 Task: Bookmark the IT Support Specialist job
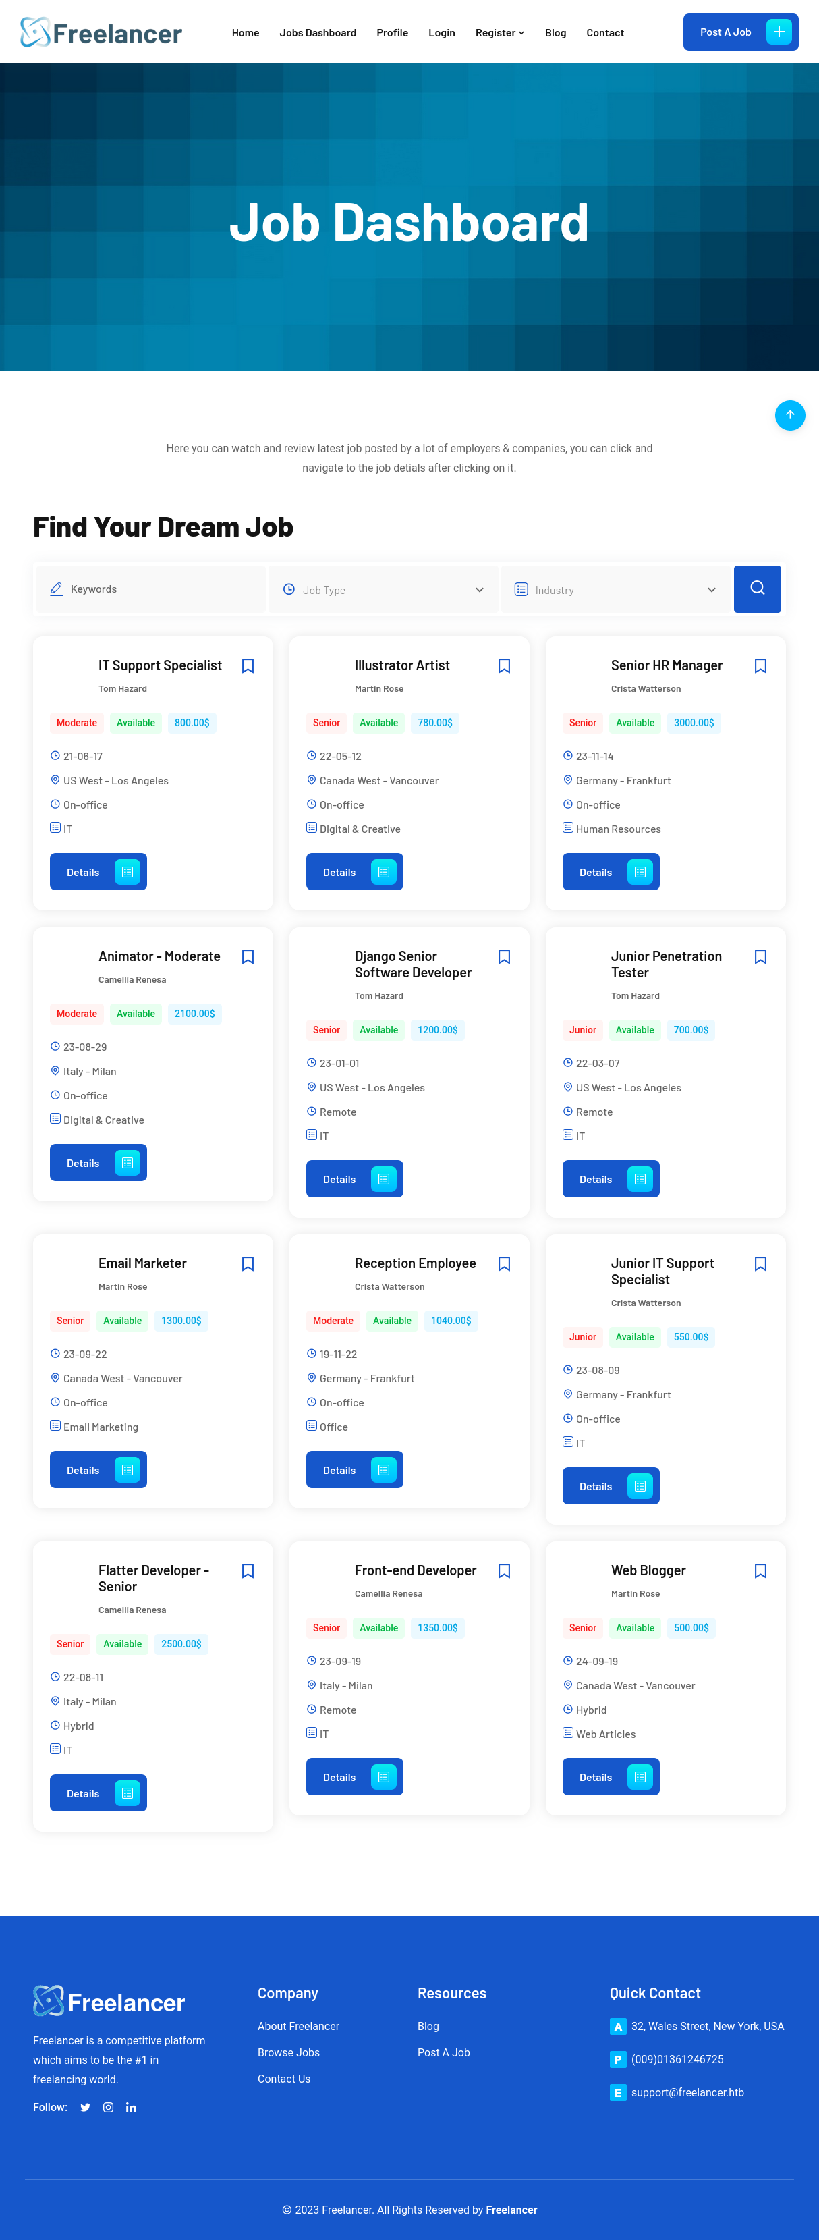click(248, 665)
